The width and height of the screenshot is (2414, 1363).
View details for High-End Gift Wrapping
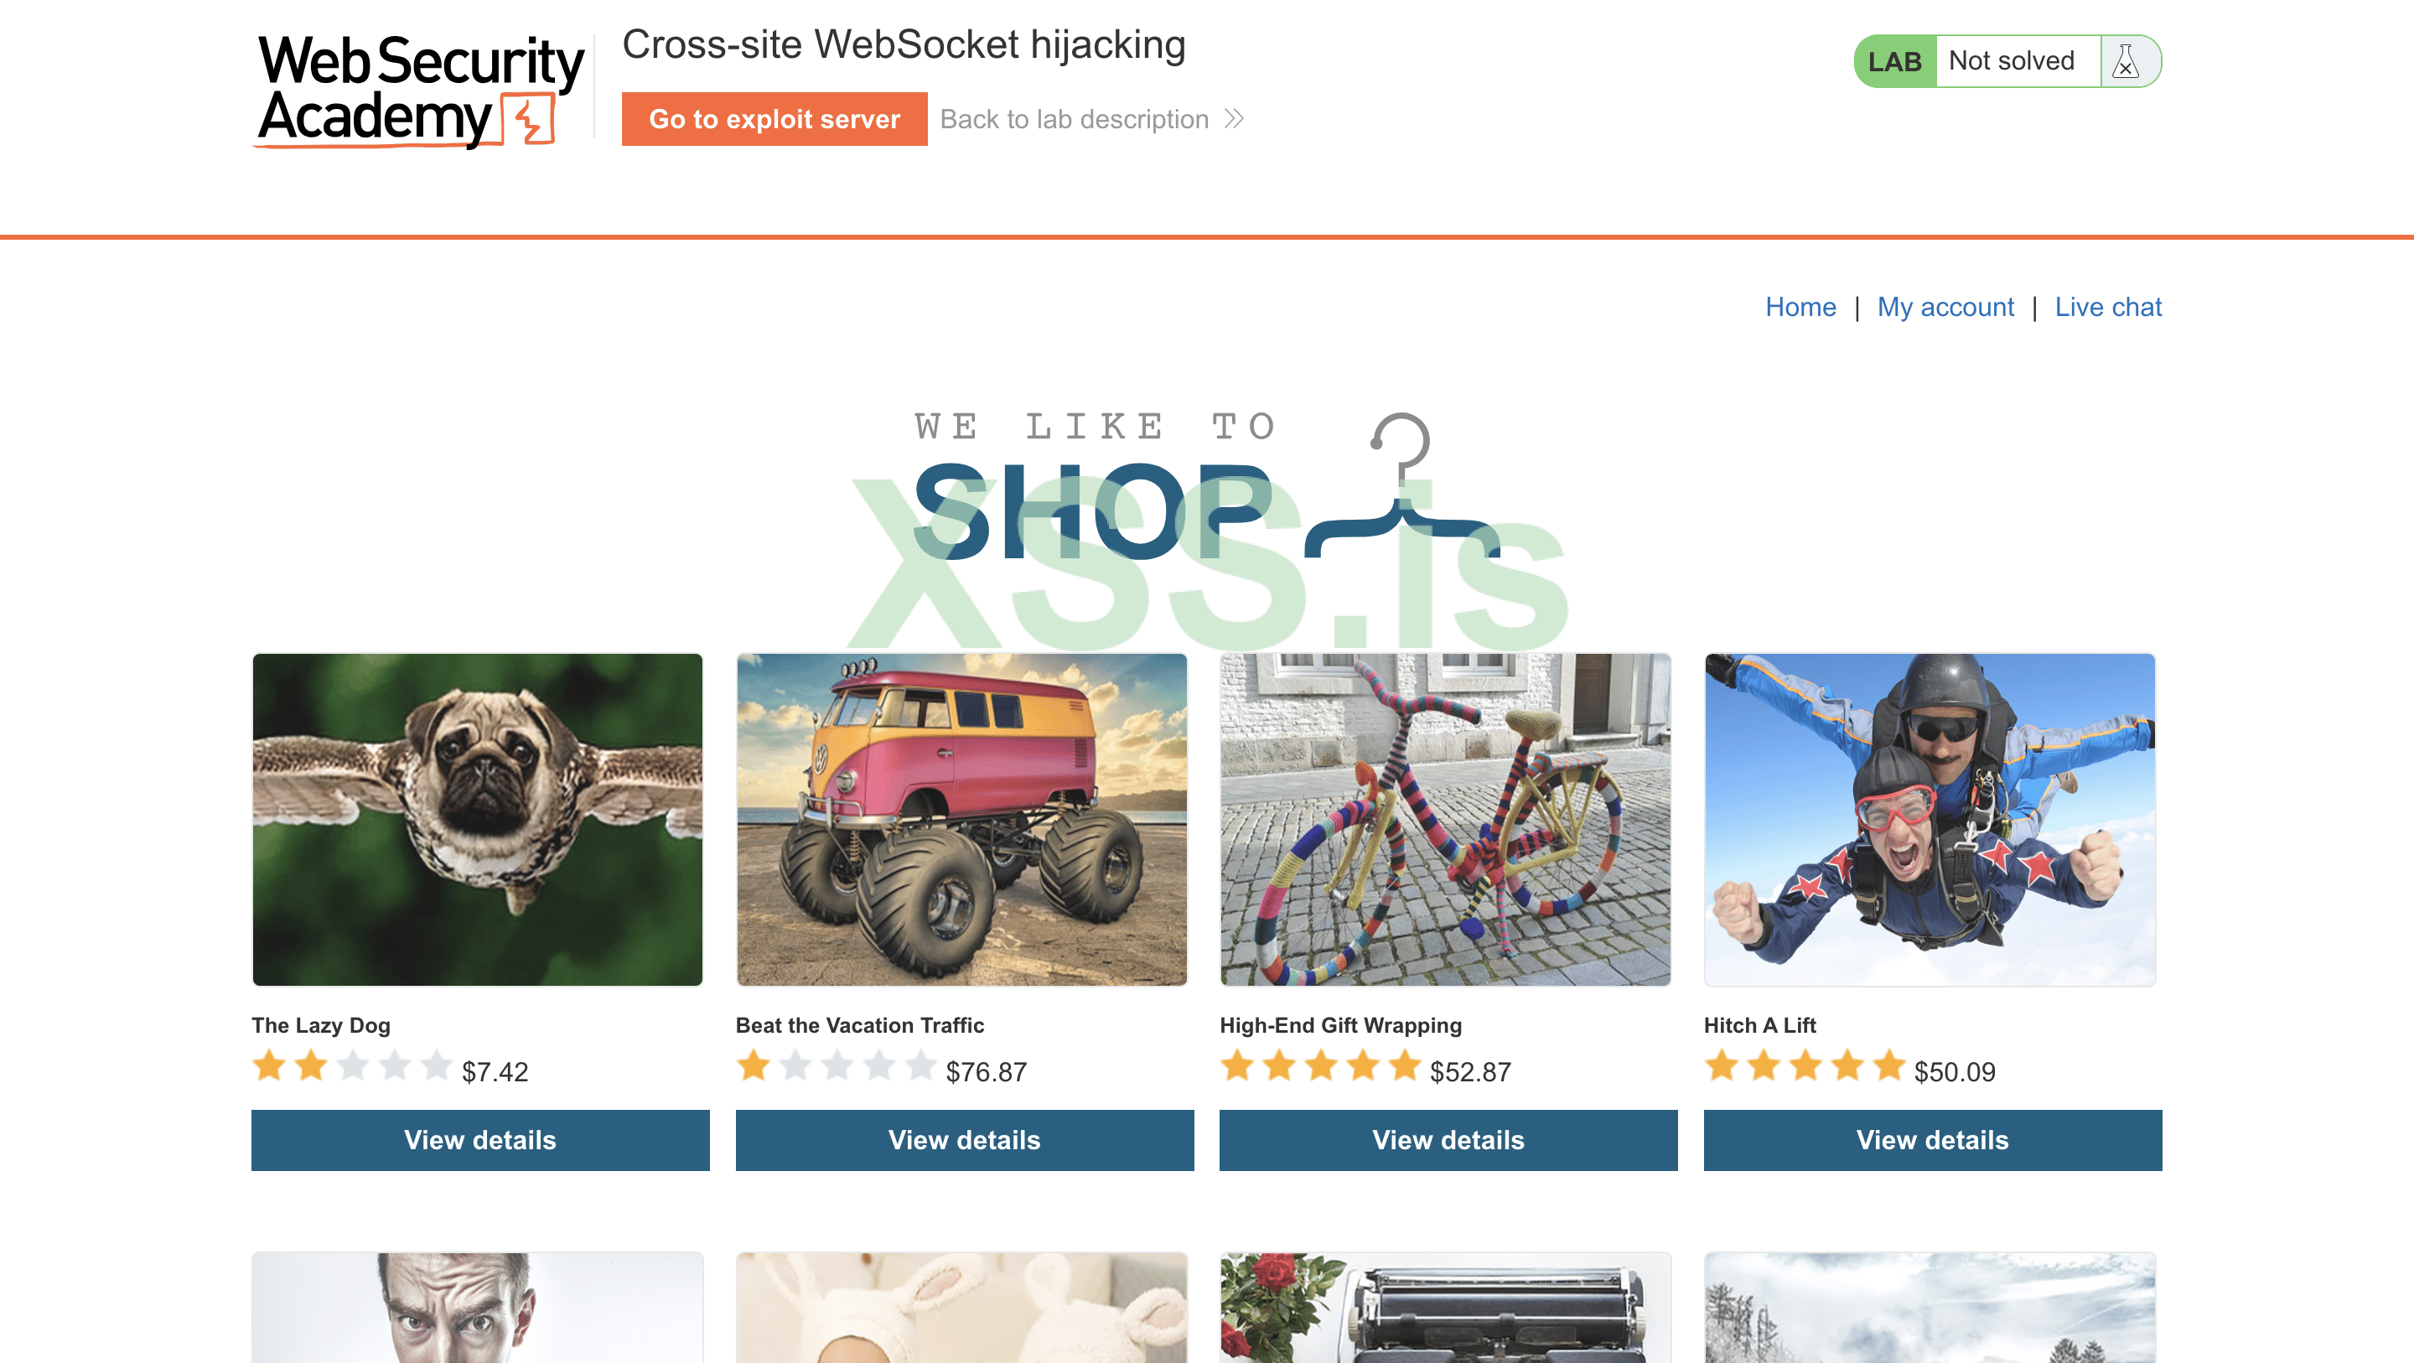[x=1448, y=1140]
